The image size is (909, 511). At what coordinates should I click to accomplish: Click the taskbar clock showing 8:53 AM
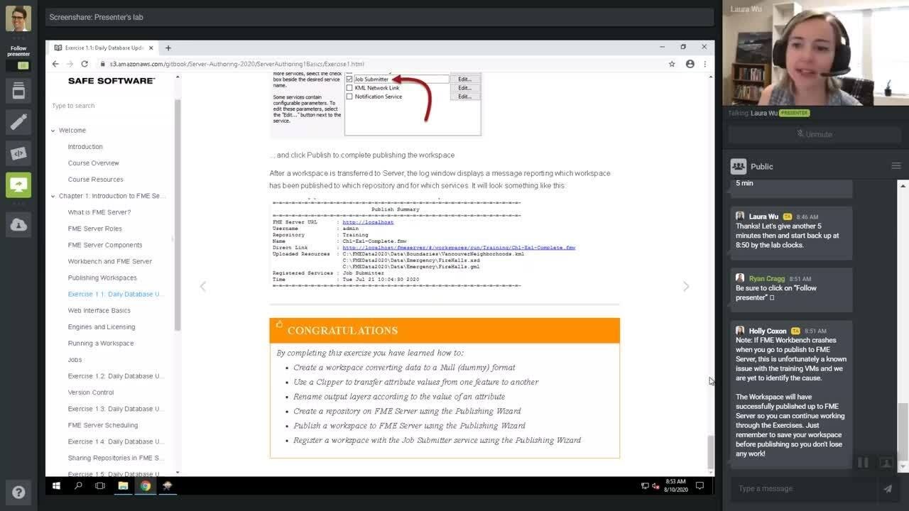[675, 486]
